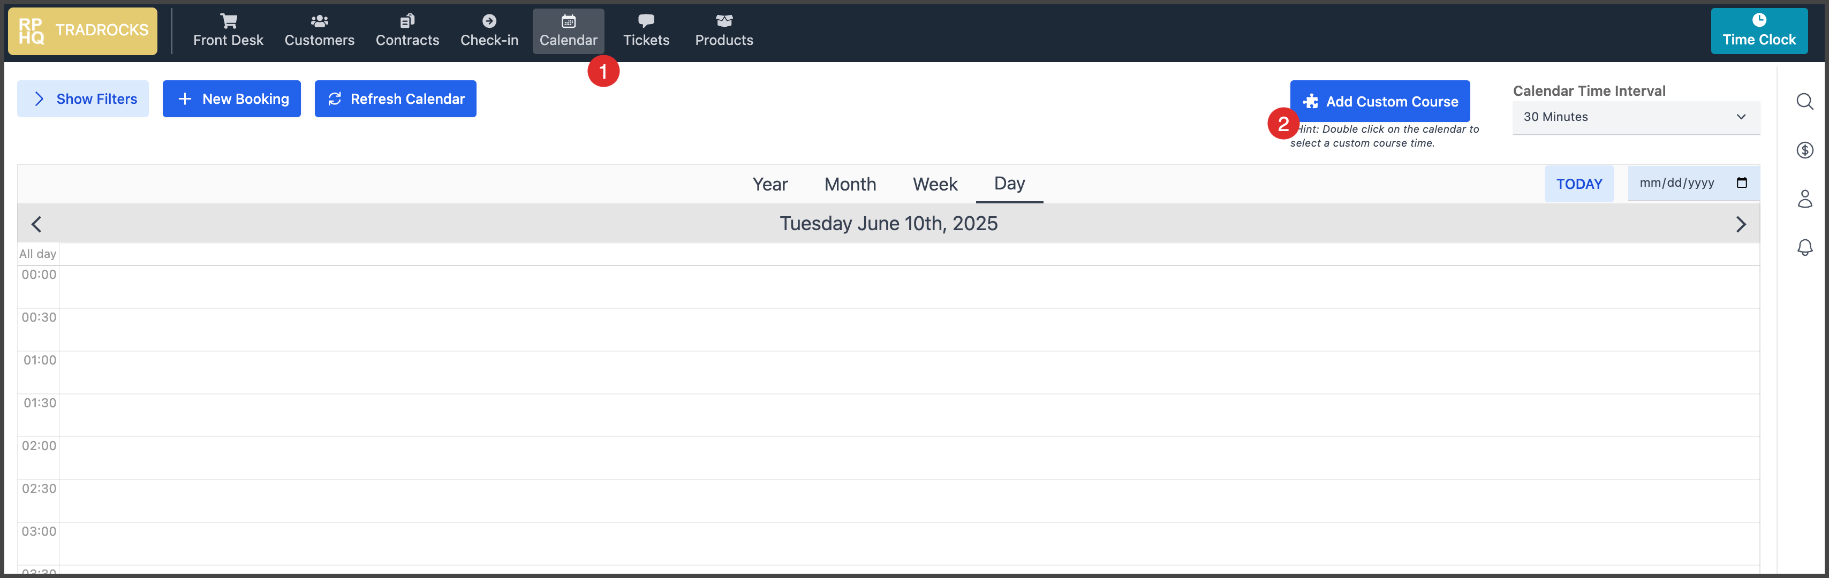Click the 00:30 time label
The image size is (1829, 578).
[39, 317]
